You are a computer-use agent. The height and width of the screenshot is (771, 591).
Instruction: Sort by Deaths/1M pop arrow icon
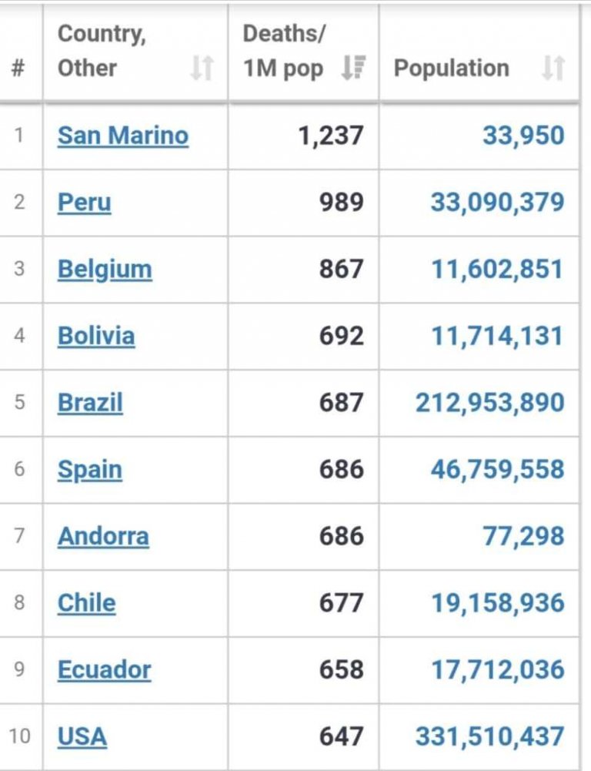coord(352,68)
